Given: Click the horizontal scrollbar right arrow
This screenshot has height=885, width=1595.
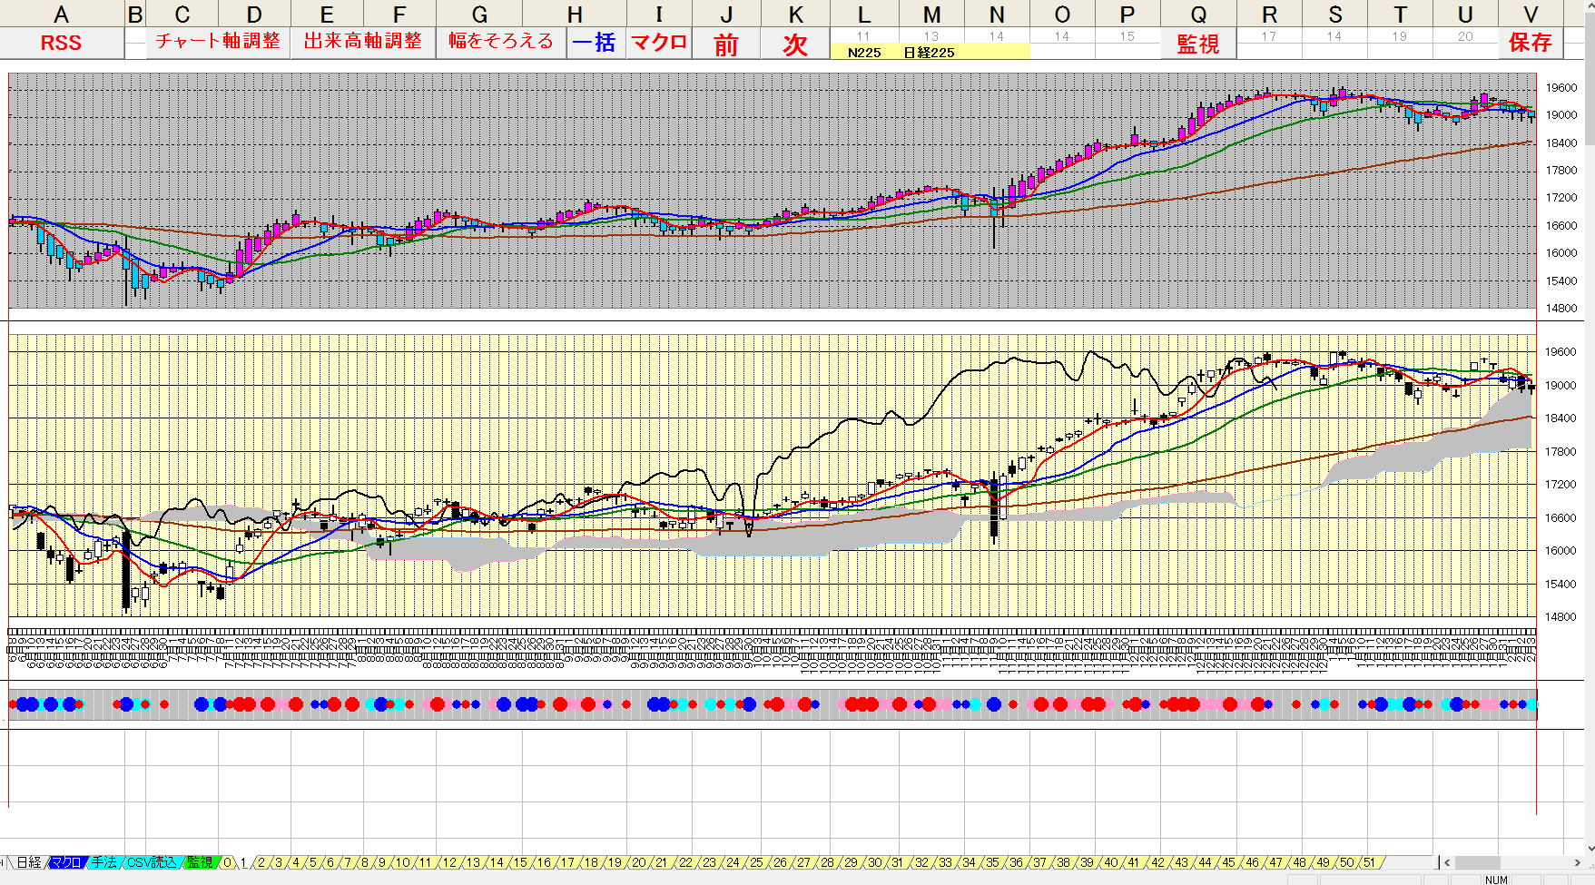Looking at the screenshot, I should [1579, 862].
